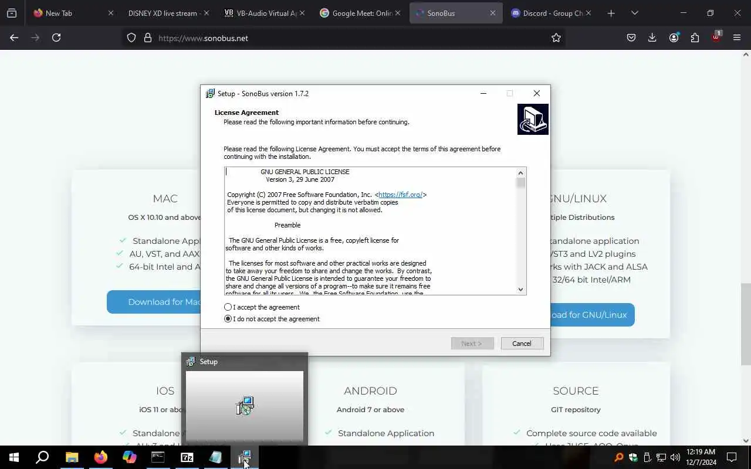Open the Windows Start menu
Viewport: 751px width, 469px height.
click(x=14, y=457)
